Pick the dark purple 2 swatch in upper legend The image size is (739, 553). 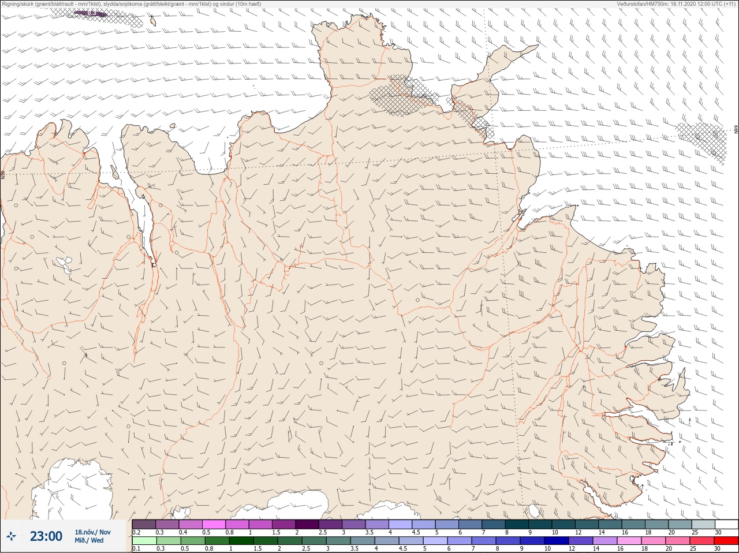coord(307,524)
